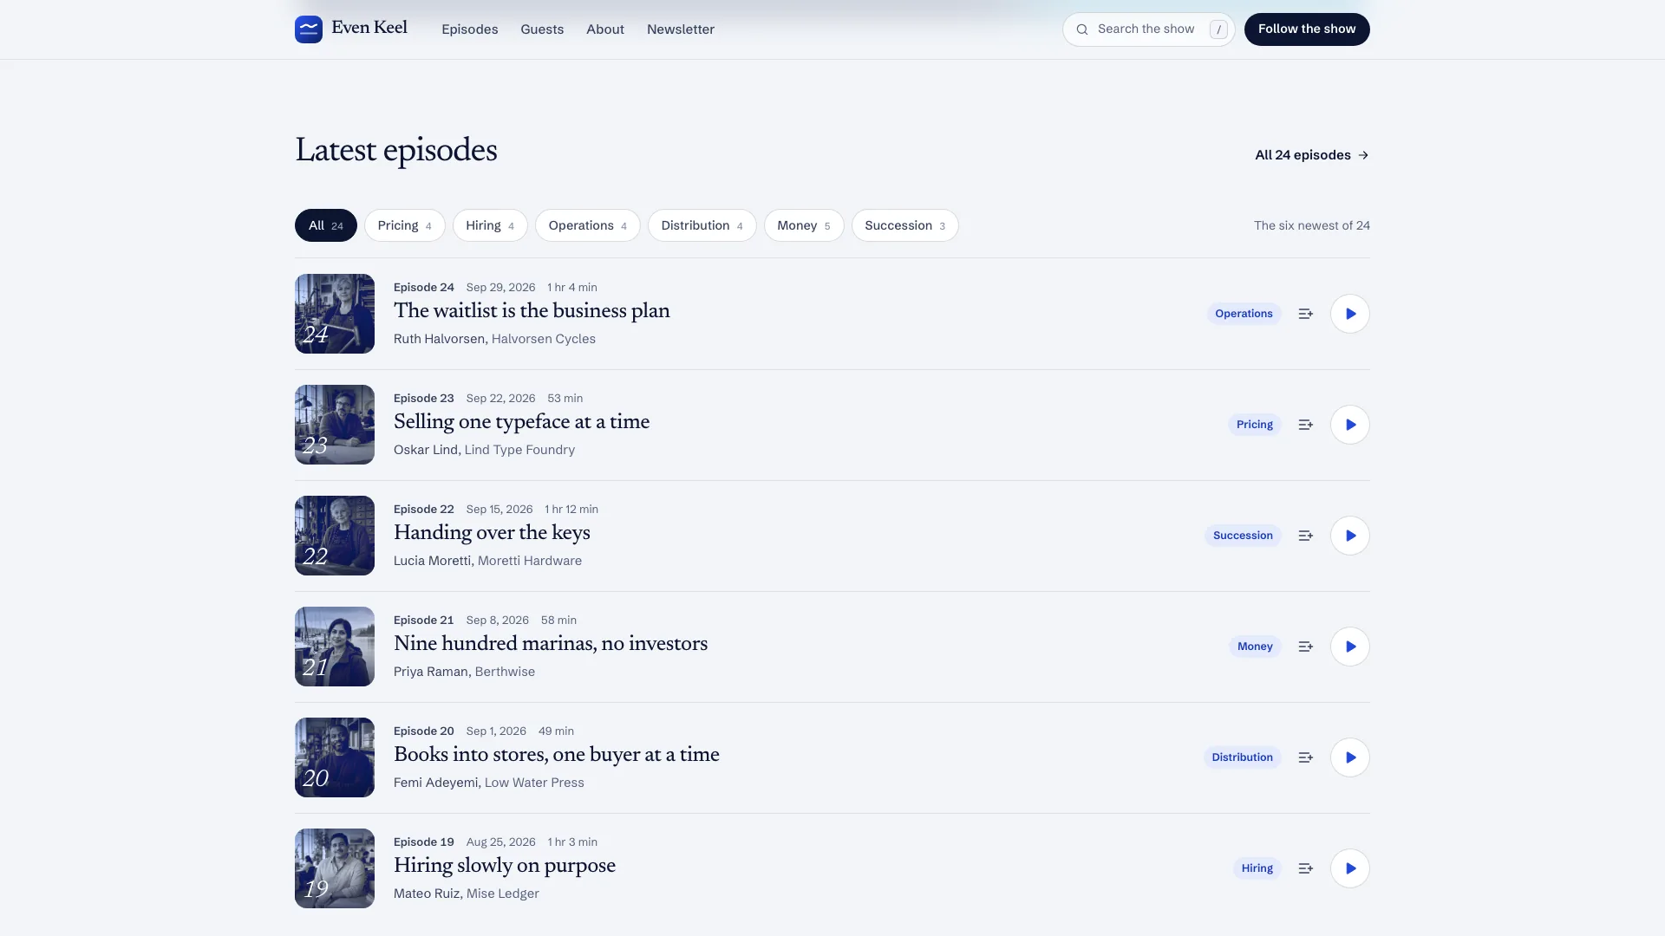Click Follow the show button
This screenshot has height=936, width=1665.
click(1307, 29)
